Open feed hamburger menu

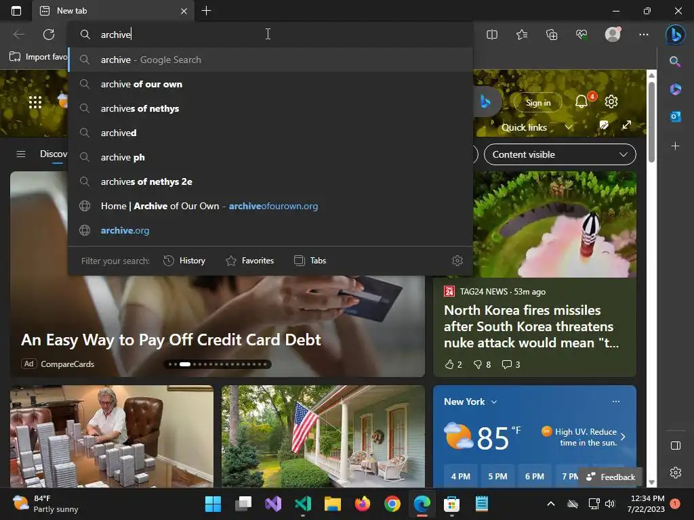[x=21, y=154]
